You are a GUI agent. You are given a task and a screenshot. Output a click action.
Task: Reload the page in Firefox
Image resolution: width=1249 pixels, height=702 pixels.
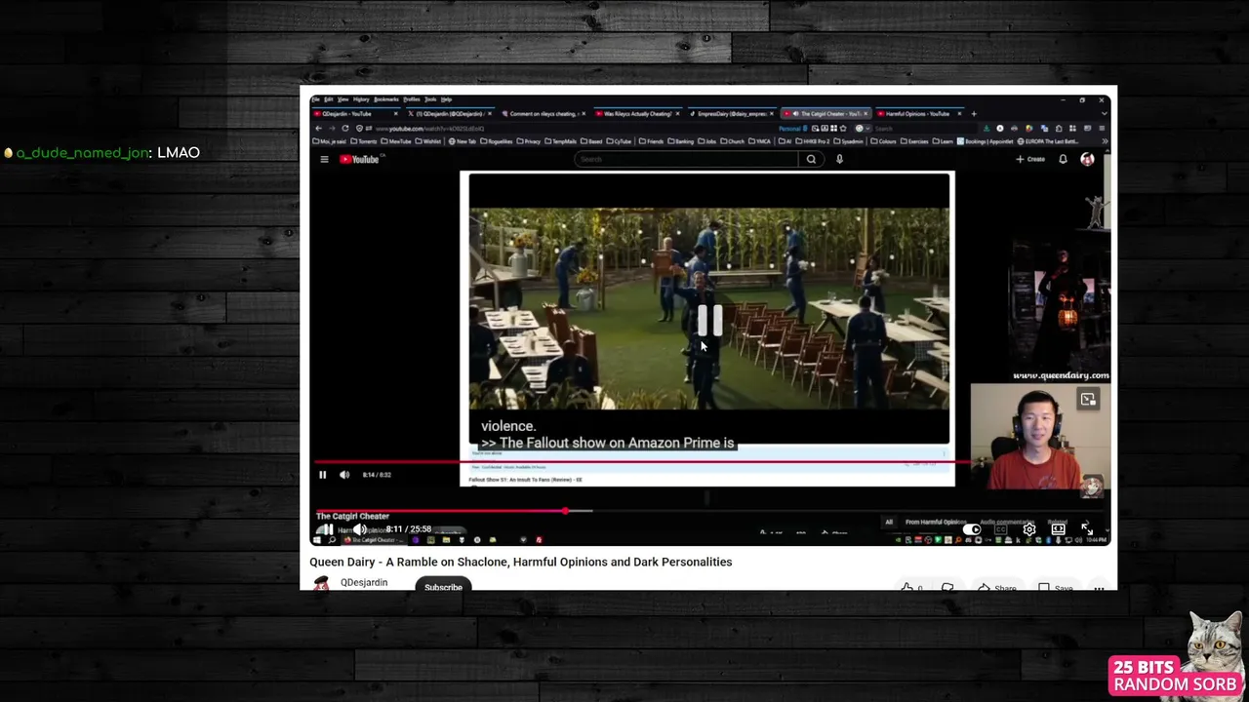pyautogui.click(x=344, y=128)
